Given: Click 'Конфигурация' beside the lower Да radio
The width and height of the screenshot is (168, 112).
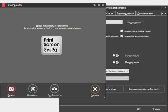Looking at the screenshot, I should 132,62.
